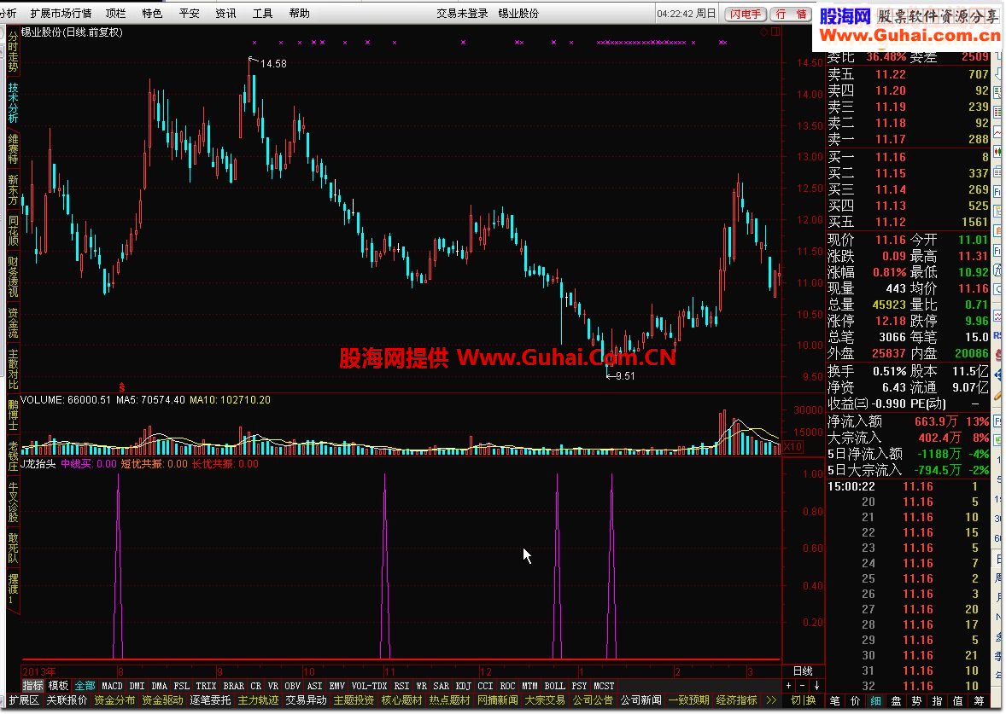Open the 特色 menu
Image resolution: width=1006 pixels, height=714 pixels.
click(152, 13)
